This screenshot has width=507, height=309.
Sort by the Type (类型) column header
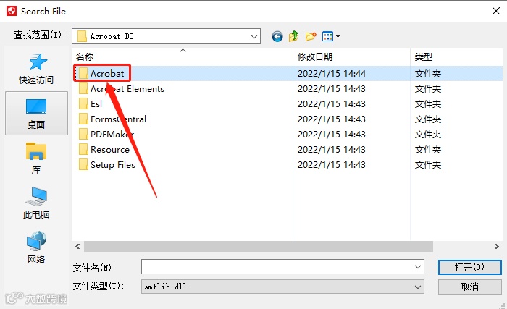tap(456, 57)
